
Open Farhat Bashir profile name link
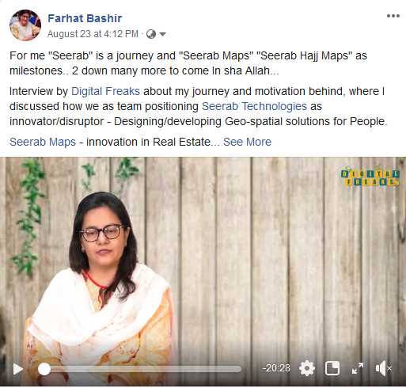pos(85,18)
